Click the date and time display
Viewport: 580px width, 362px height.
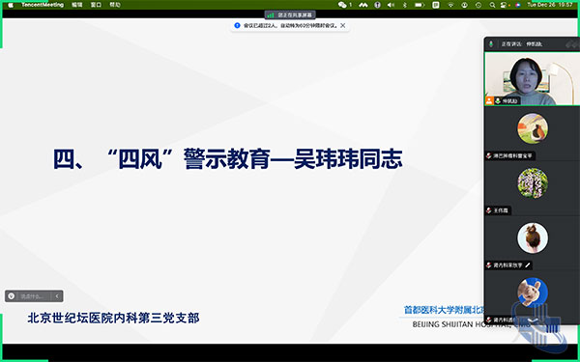click(x=550, y=5)
